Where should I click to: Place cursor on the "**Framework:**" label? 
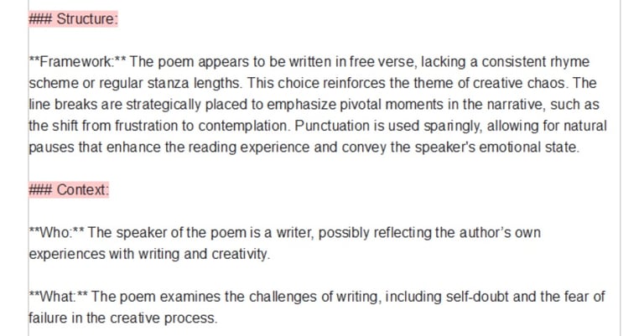tap(78, 62)
